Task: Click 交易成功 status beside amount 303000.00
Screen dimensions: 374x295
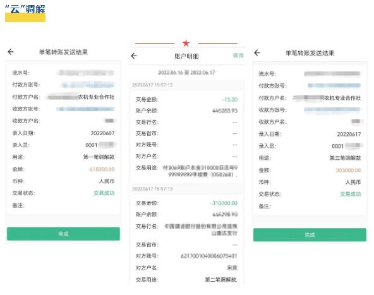Action: [351, 194]
